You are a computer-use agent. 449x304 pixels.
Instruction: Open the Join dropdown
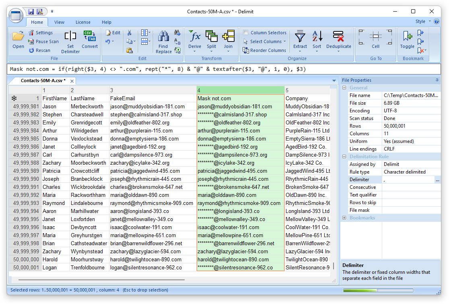(228, 52)
